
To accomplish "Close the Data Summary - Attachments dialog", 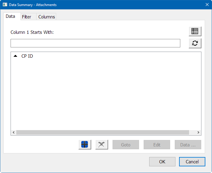I will [x=207, y=5].
